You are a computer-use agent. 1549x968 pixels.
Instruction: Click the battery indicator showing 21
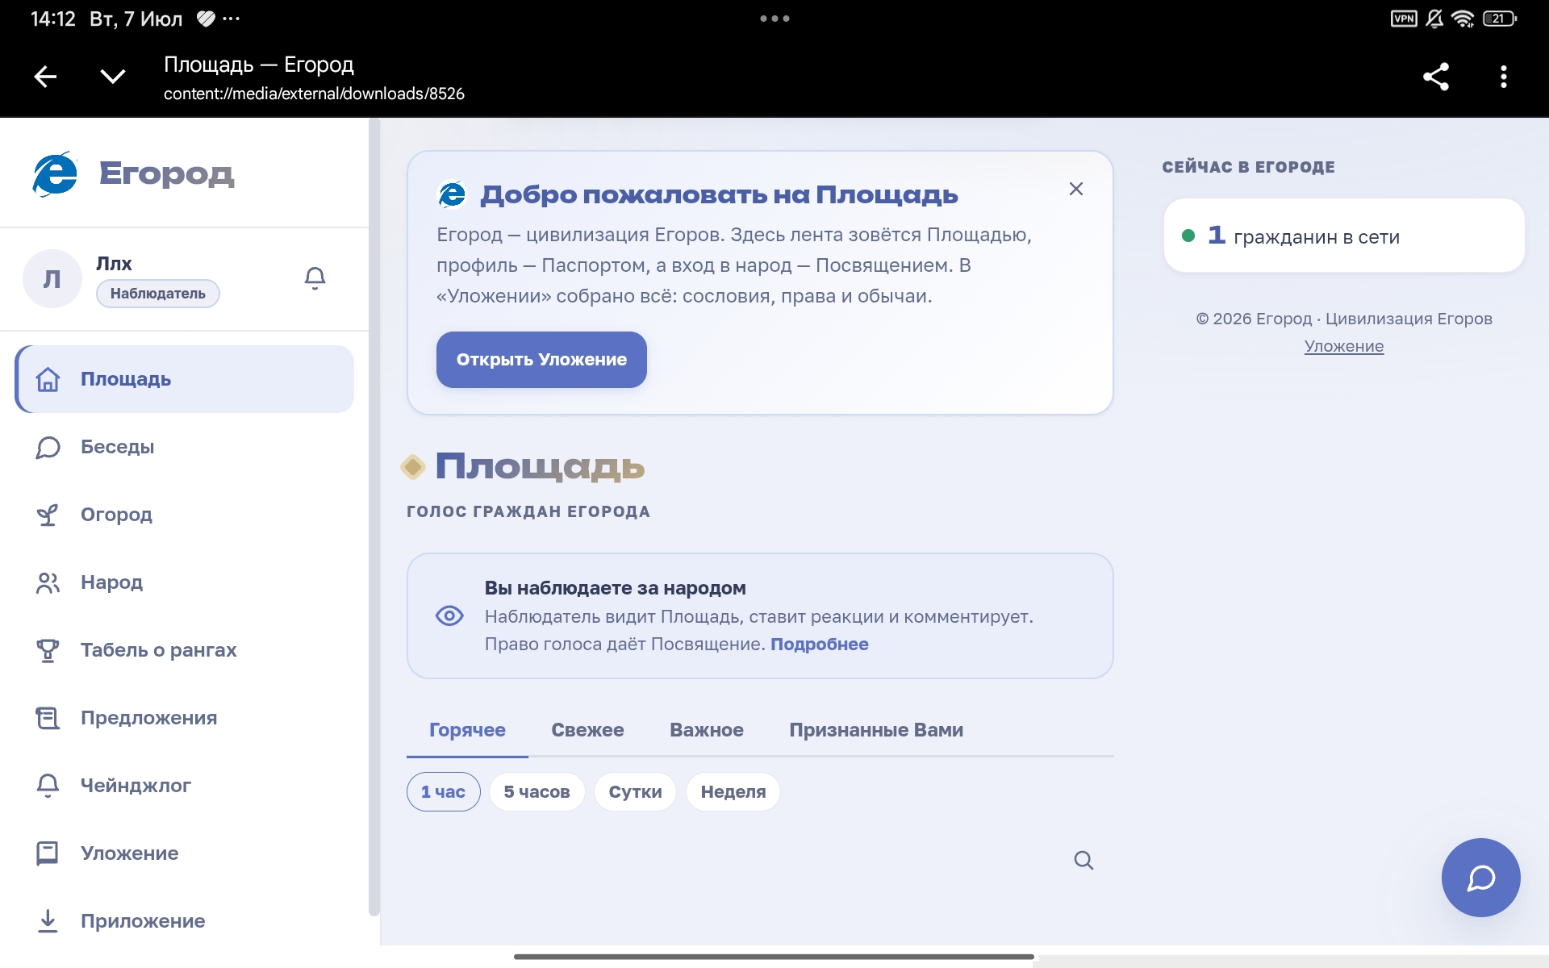(x=1500, y=19)
